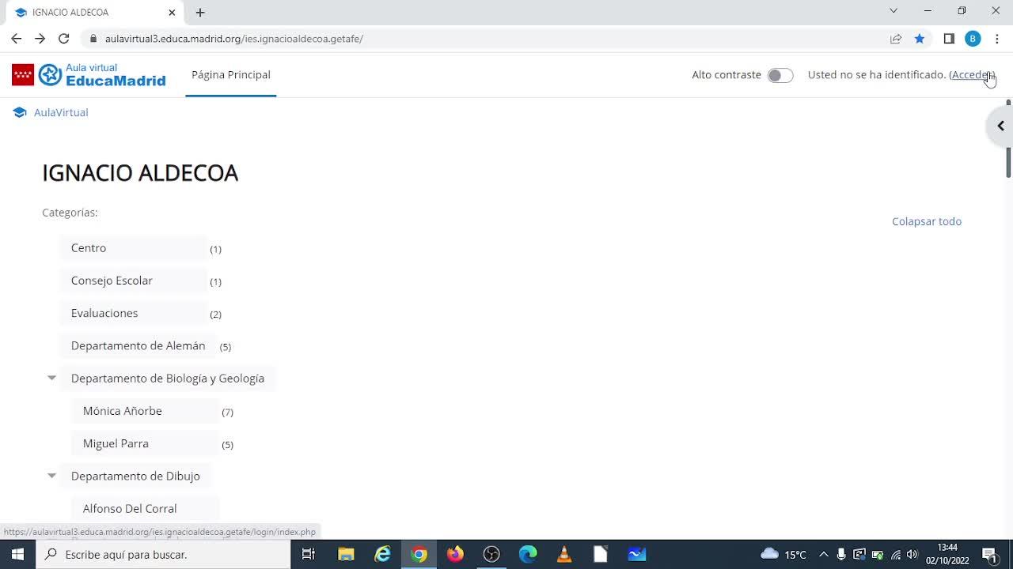Click Chrome icon in taskbar
This screenshot has width=1013, height=569.
point(419,554)
